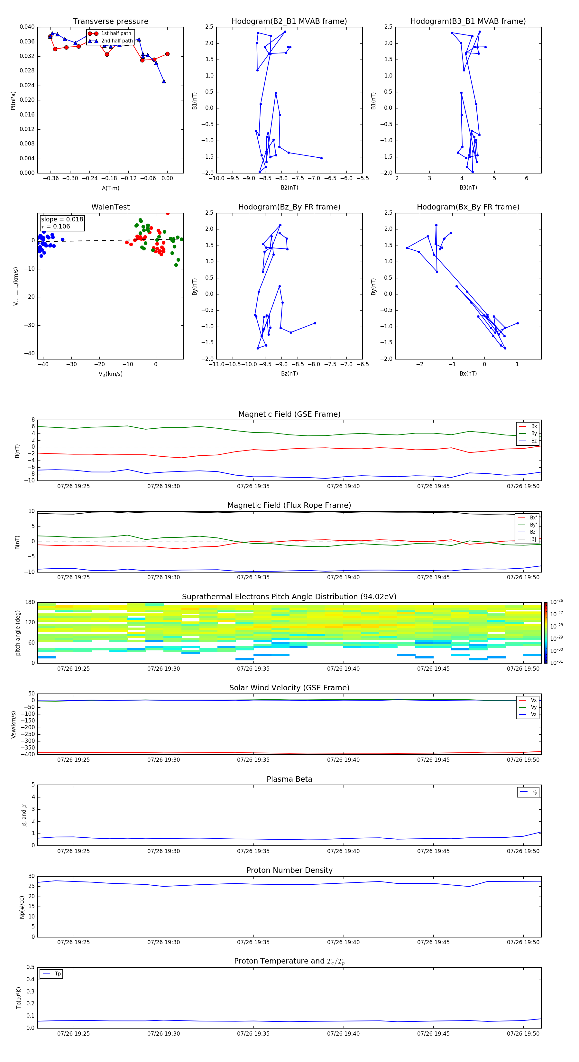Click 'pitch angle (deg)' axis label
This screenshot has height=1062, width=579.
point(18,633)
